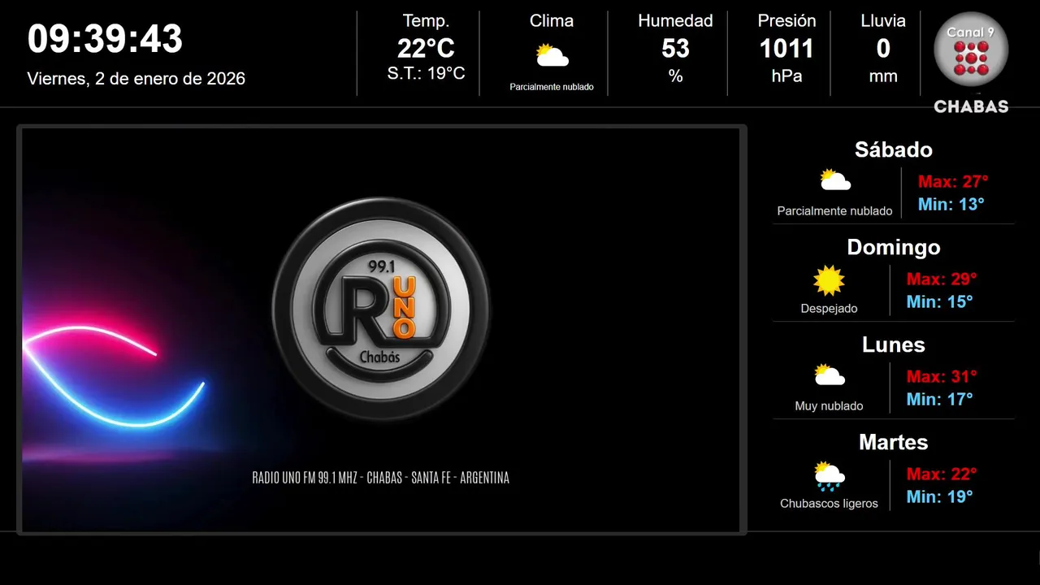
Task: Click the Chubascos ligeros description
Action: [x=829, y=504]
